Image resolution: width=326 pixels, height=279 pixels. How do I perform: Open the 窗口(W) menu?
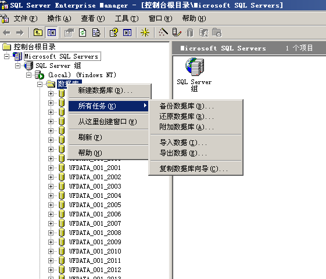160,19
